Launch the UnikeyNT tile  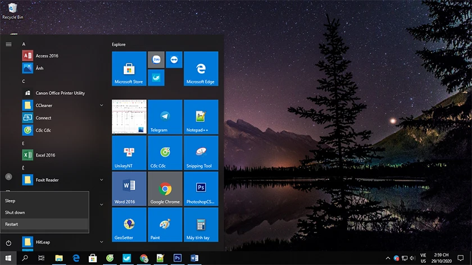click(129, 153)
